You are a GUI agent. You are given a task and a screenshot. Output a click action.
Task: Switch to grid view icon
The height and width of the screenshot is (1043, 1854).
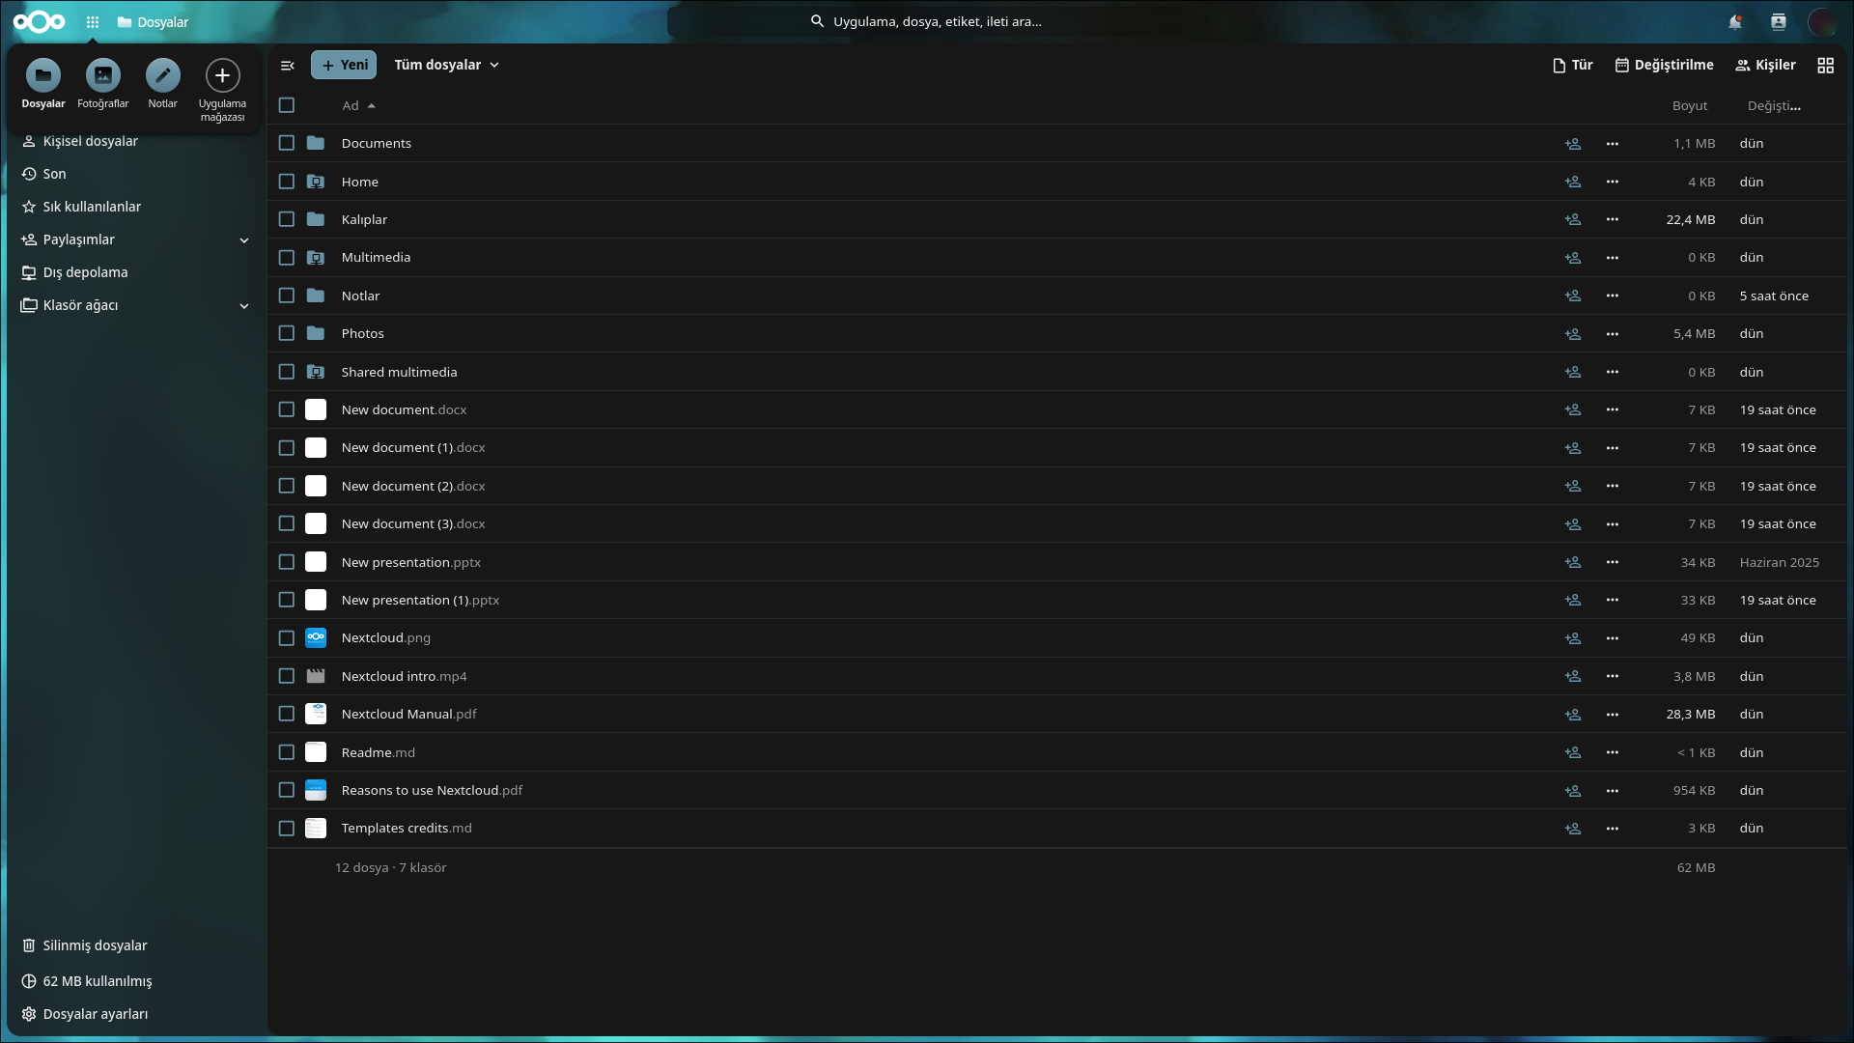(x=1826, y=66)
